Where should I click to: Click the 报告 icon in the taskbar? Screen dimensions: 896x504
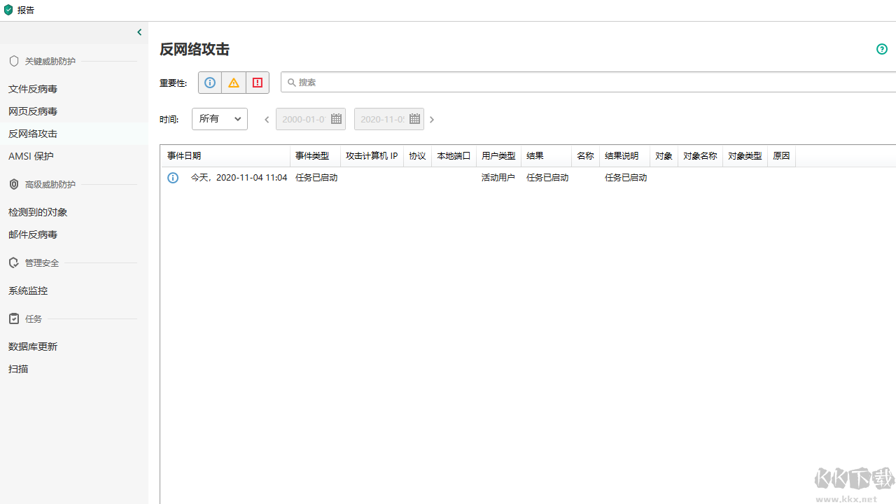tap(8, 10)
